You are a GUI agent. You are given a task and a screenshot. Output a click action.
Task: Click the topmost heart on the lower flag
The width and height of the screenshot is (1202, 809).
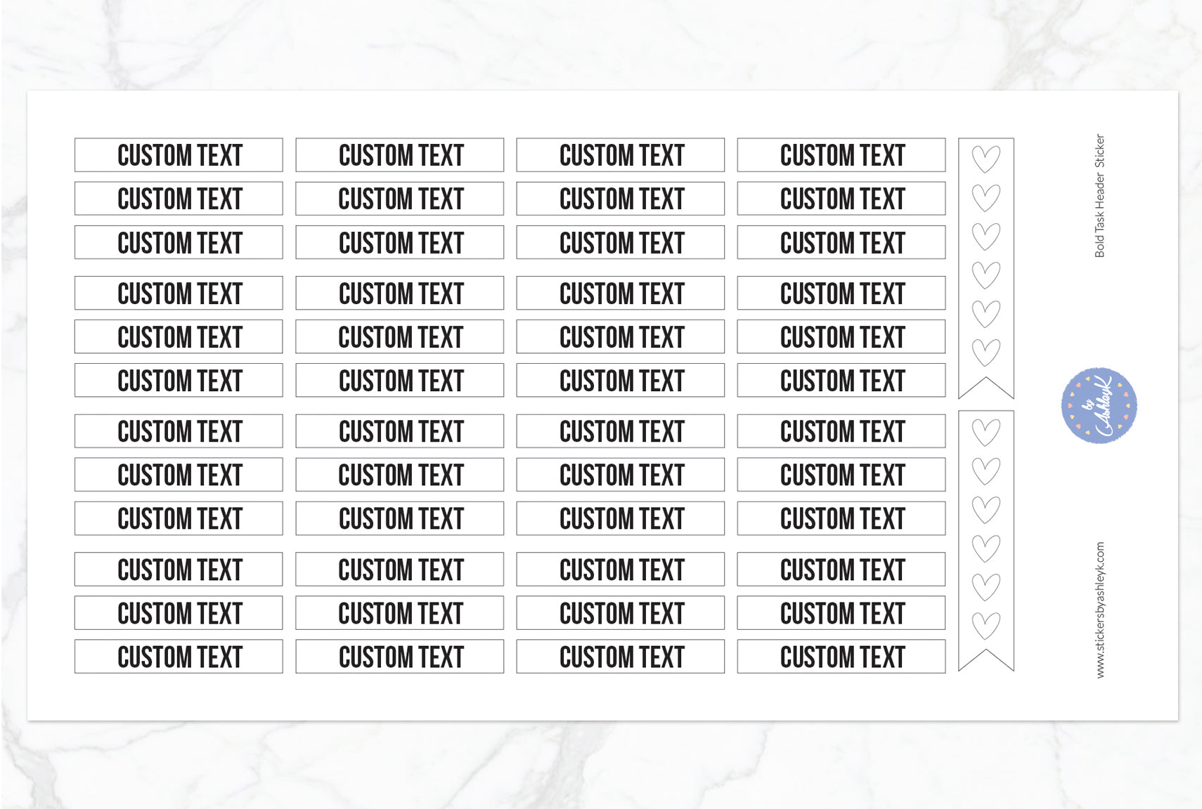[x=985, y=433]
